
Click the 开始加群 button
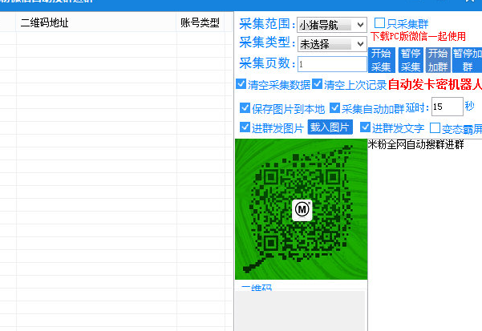pos(438,60)
